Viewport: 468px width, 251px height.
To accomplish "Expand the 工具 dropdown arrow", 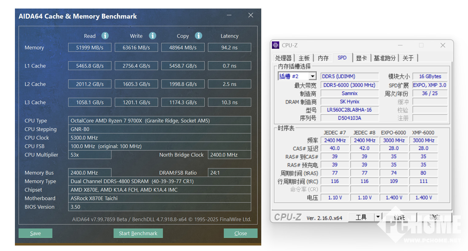I will pos(378,217).
